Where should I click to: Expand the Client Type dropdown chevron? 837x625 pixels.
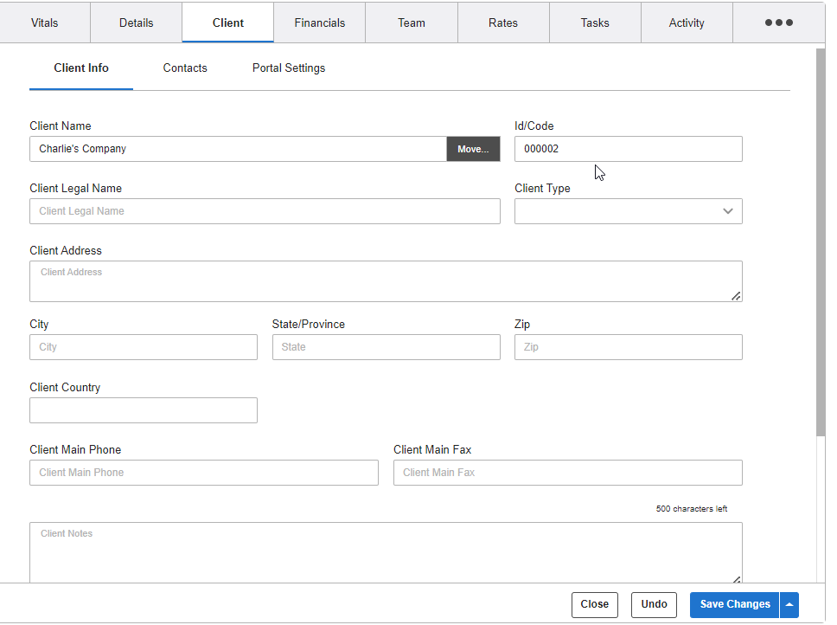728,210
